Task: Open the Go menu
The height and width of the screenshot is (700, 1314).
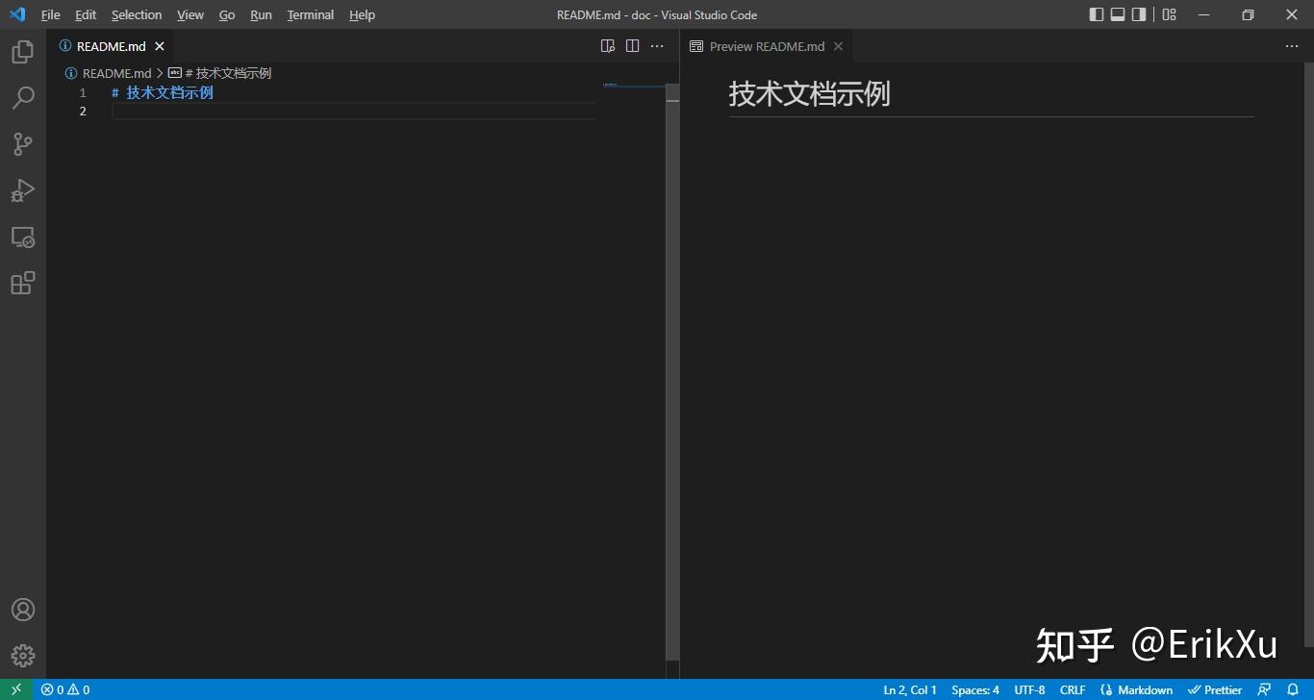Action: pos(227,14)
